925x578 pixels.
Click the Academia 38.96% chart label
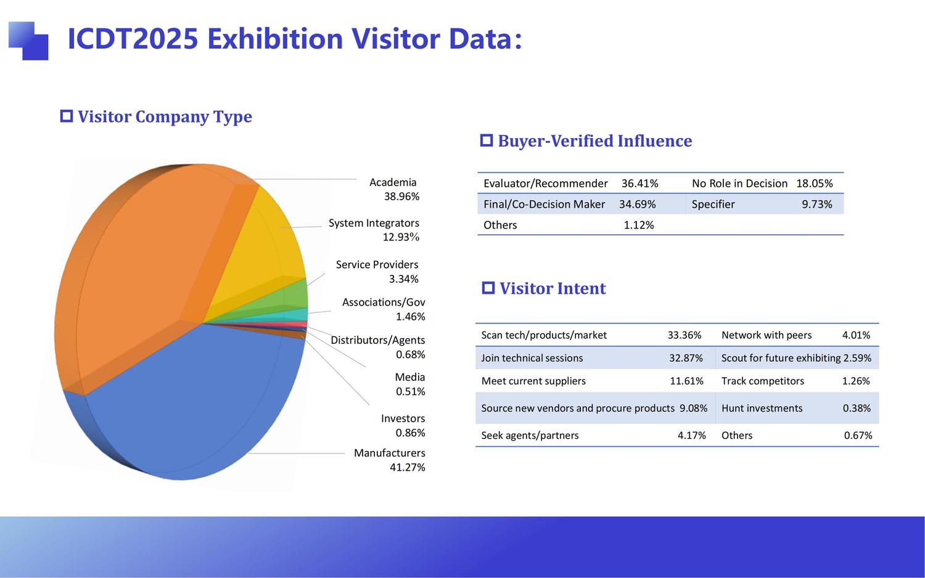[x=393, y=189]
